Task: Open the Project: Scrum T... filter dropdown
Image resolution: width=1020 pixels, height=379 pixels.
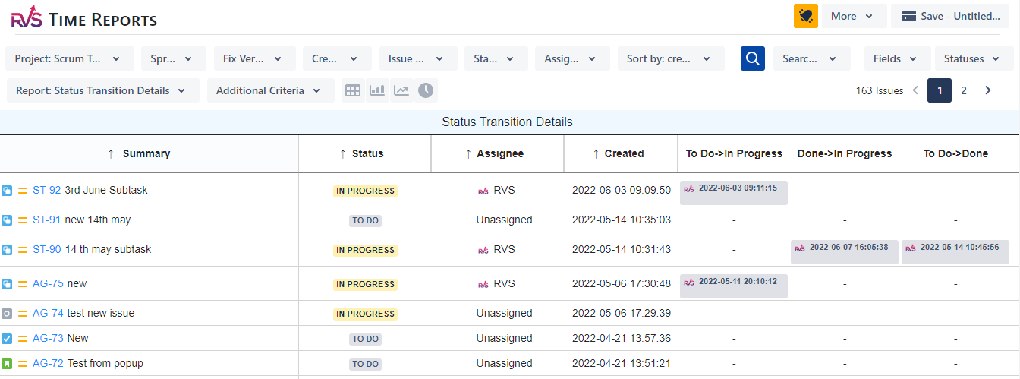Action: tap(70, 58)
